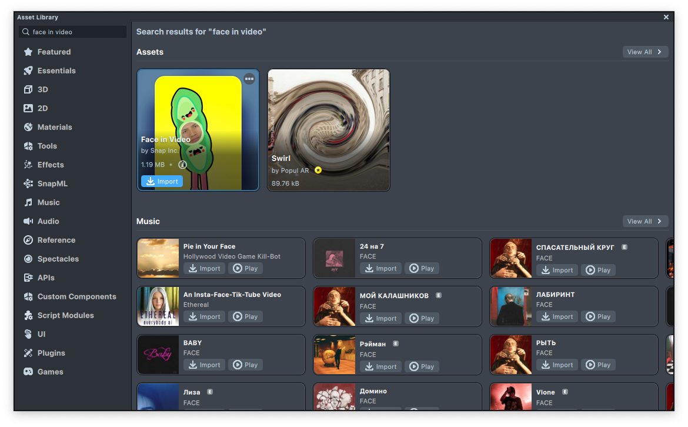
Task: Expand Music results with View All
Action: pos(645,221)
